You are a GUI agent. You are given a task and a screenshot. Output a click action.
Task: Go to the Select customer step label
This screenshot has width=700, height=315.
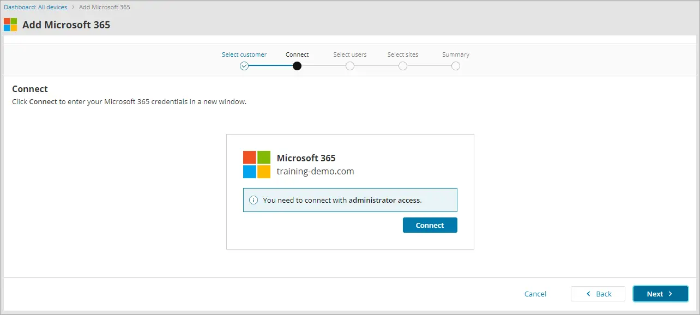pos(244,54)
